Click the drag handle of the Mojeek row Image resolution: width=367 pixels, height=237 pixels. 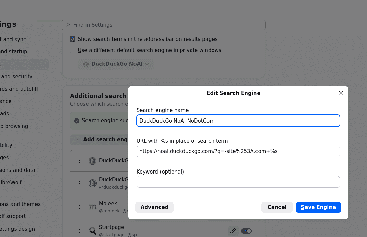click(80, 207)
